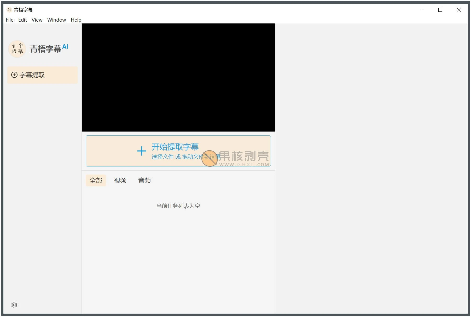This screenshot has height=317, width=471.
Task: Open the Edit menu
Action: (x=22, y=20)
